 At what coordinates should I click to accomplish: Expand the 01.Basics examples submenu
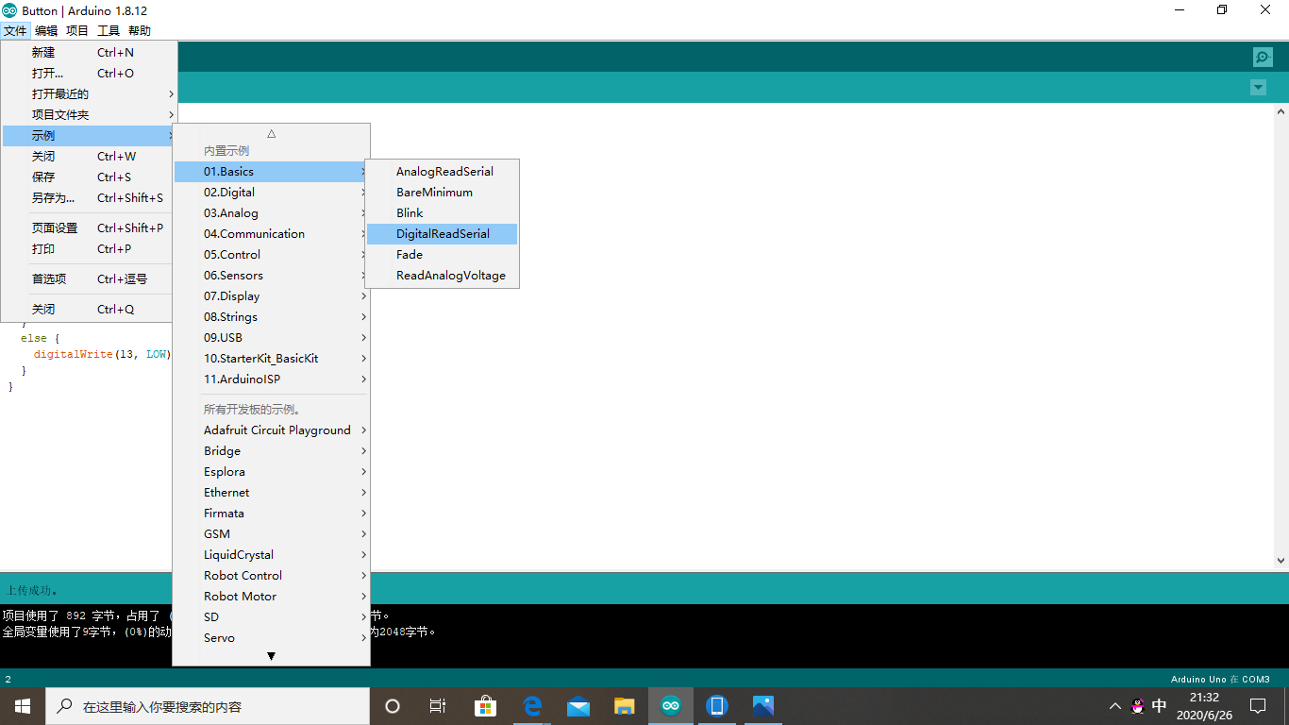tap(272, 172)
